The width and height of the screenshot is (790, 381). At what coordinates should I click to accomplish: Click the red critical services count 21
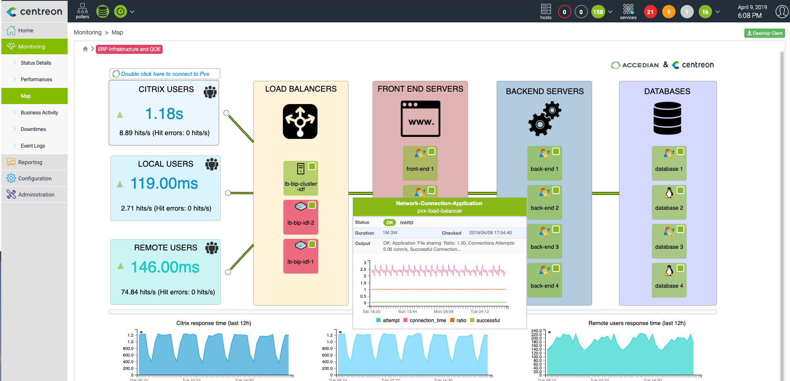(x=650, y=12)
